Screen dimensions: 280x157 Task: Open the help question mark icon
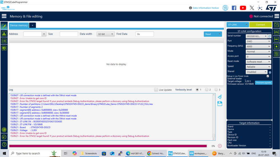tap(4, 144)
